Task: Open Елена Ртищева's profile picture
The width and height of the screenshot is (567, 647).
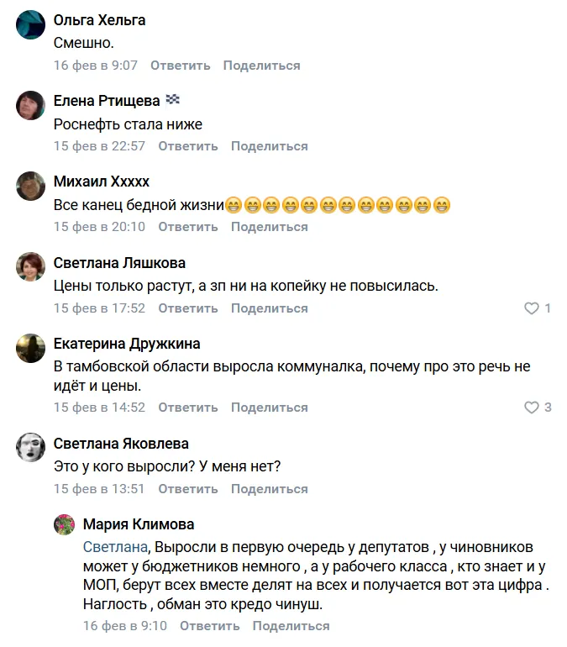Action: [31, 106]
